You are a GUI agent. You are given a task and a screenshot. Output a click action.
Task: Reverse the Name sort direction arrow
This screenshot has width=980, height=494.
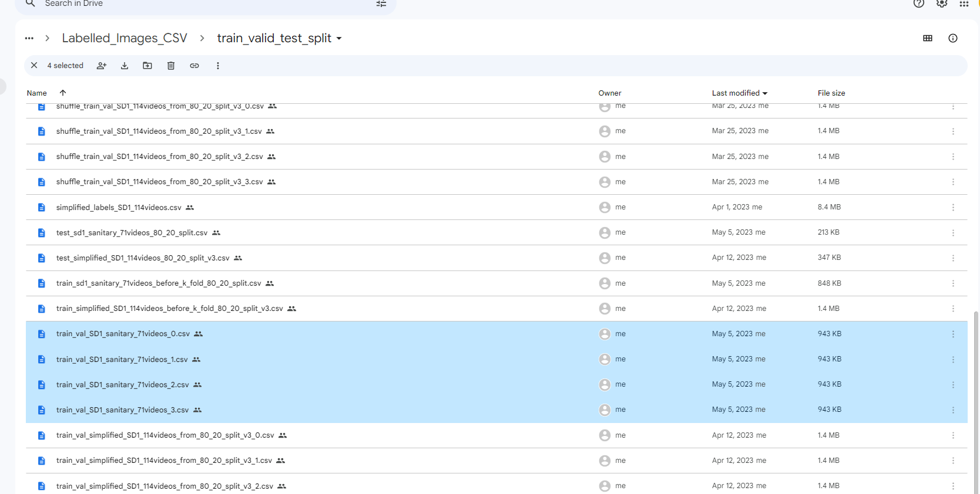63,93
